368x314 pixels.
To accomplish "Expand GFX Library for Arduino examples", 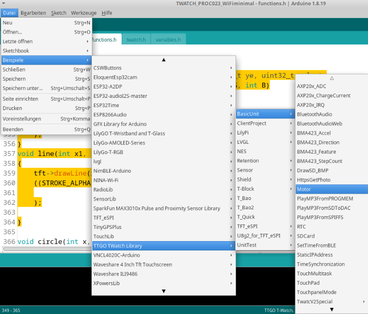I will [164, 124].
